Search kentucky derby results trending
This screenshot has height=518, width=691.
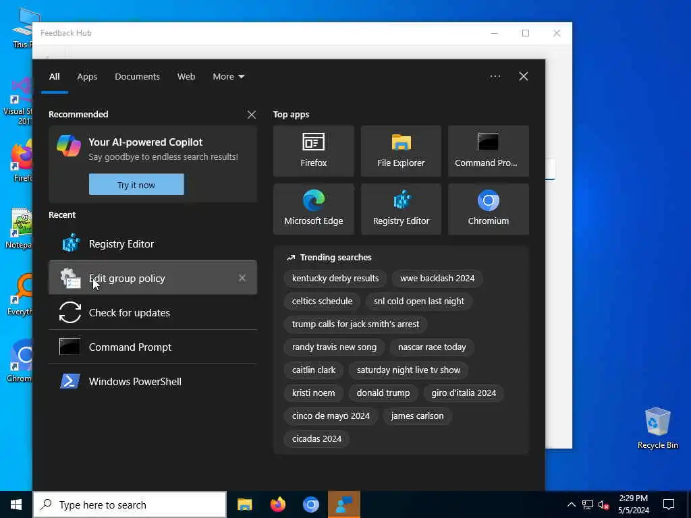click(335, 279)
